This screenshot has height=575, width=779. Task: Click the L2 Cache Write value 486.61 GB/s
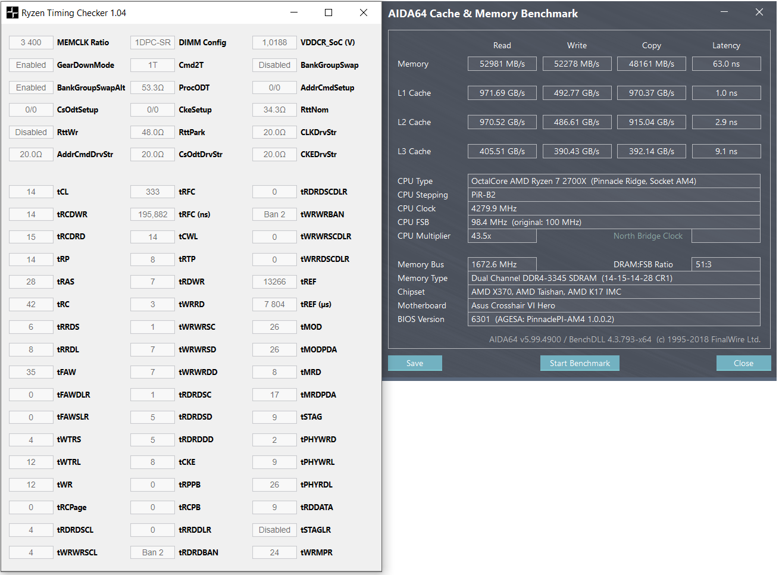[x=577, y=122]
